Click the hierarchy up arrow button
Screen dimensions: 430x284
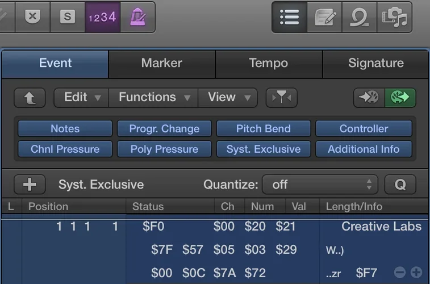point(30,98)
